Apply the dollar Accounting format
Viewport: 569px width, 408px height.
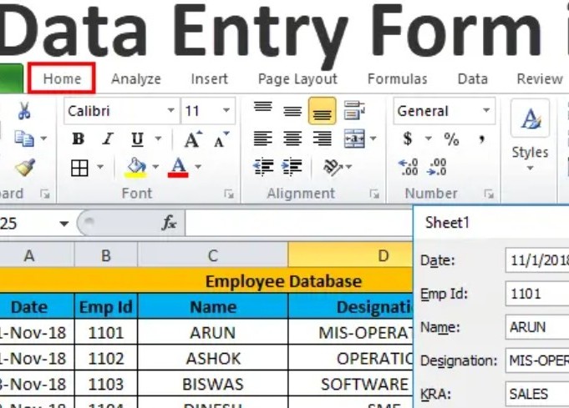pos(408,139)
